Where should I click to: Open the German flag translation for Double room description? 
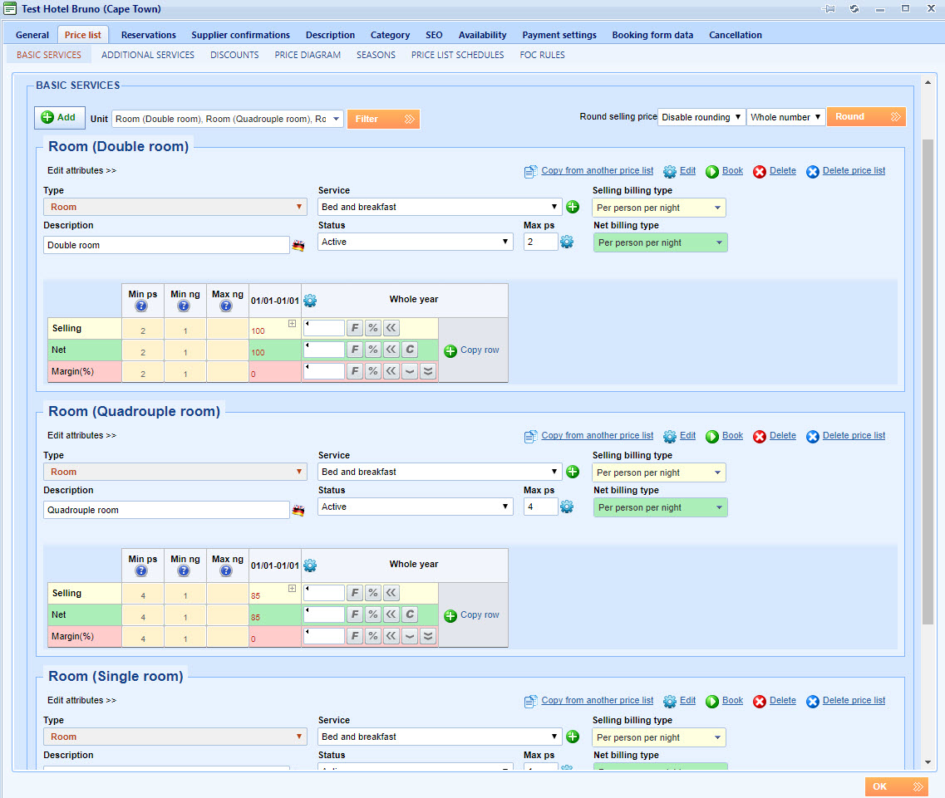[x=298, y=245]
